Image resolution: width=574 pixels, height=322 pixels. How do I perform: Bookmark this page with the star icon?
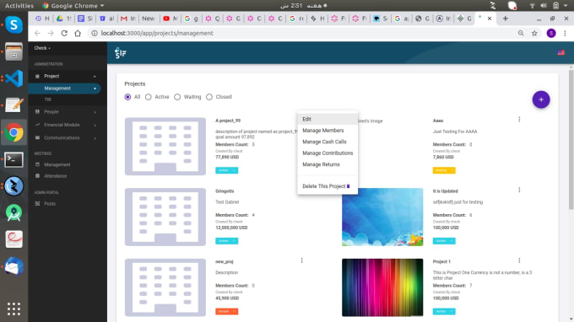534,33
